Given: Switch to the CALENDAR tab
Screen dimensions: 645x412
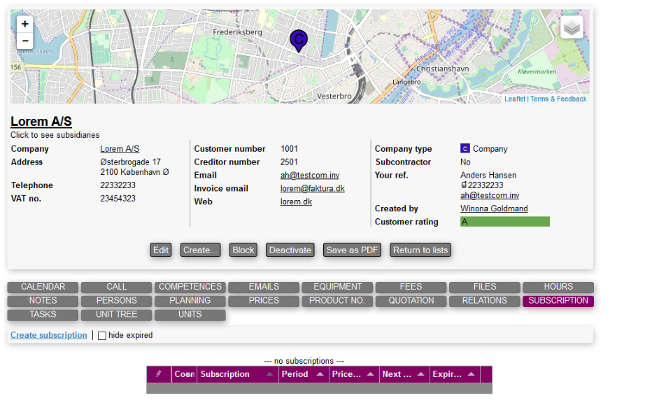Looking at the screenshot, I should [43, 287].
